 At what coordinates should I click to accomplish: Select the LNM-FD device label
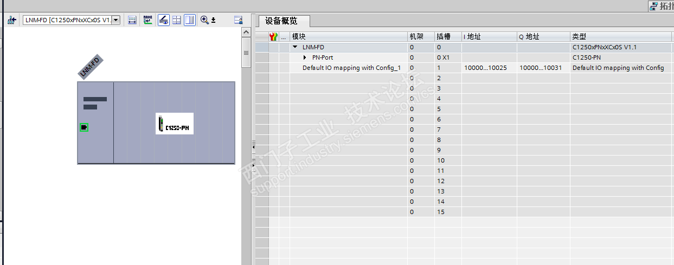91,67
